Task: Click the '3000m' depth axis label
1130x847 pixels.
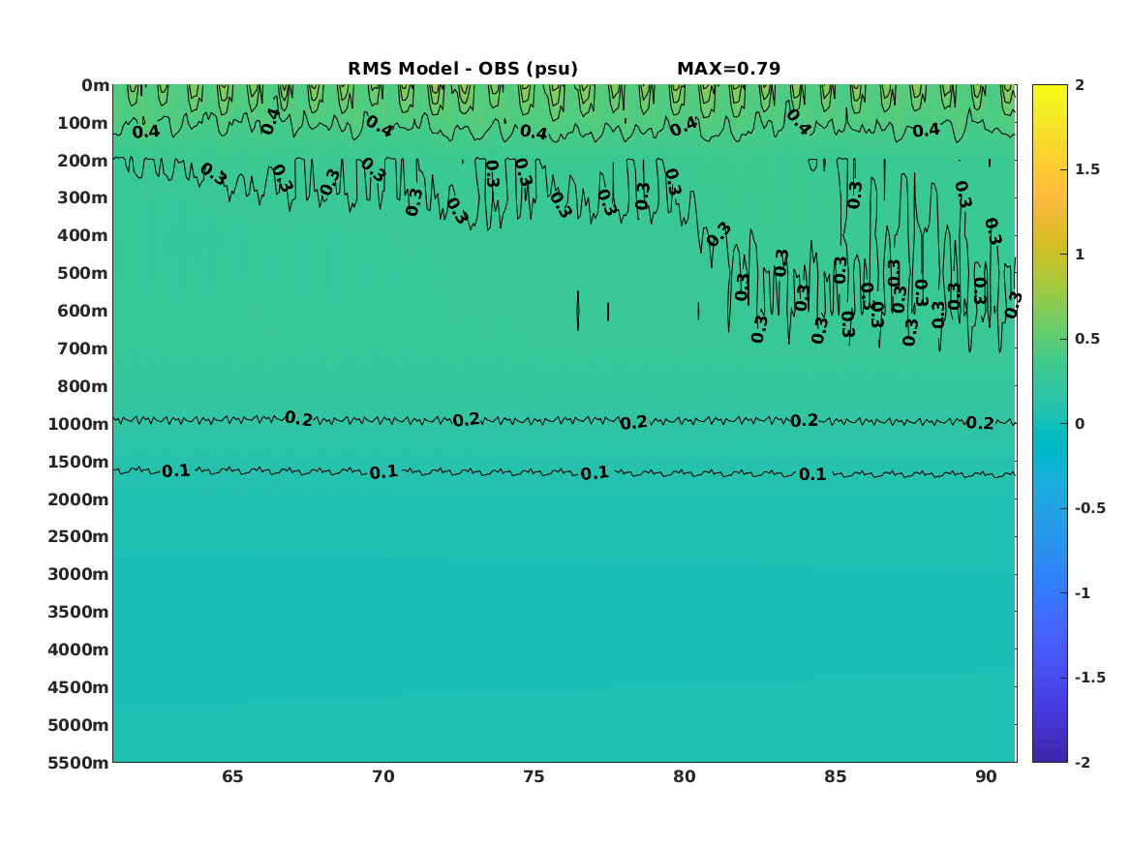Action: point(78,574)
